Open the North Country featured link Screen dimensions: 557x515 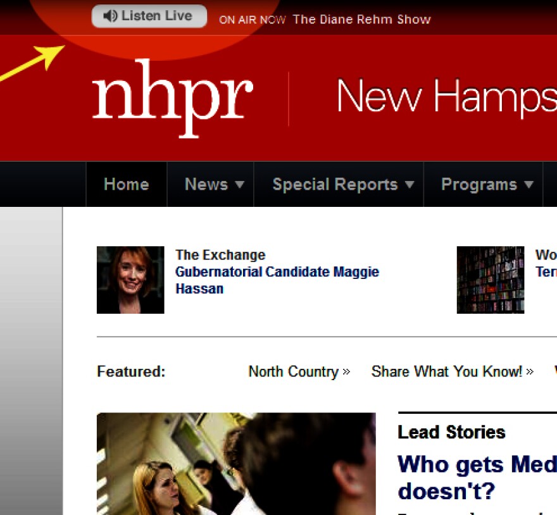click(x=294, y=371)
